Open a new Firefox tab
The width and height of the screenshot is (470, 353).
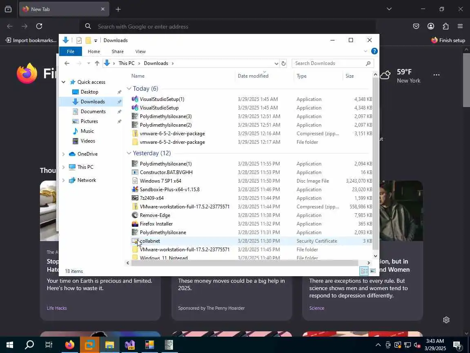[118, 9]
